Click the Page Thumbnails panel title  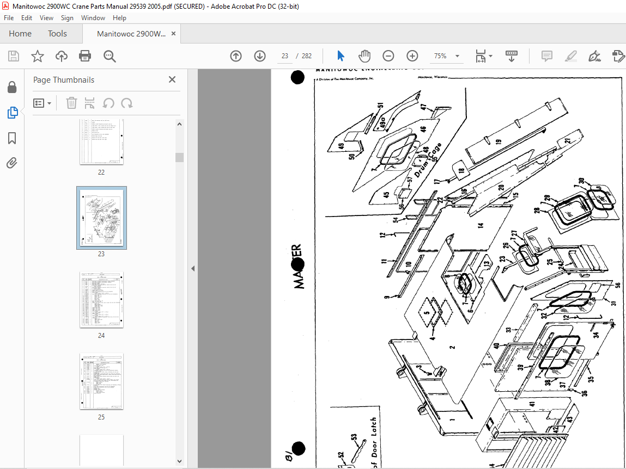[x=64, y=80]
